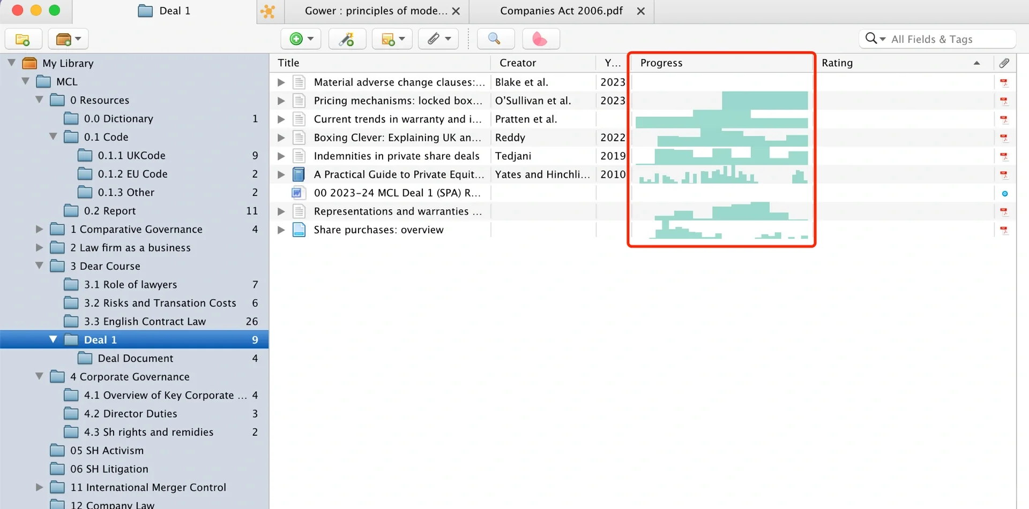Image resolution: width=1029 pixels, height=509 pixels.
Task: Expand the Indemnities in private share deals item
Action: (x=281, y=156)
